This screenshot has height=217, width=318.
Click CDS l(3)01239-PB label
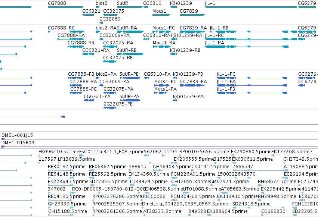coord(188,74)
